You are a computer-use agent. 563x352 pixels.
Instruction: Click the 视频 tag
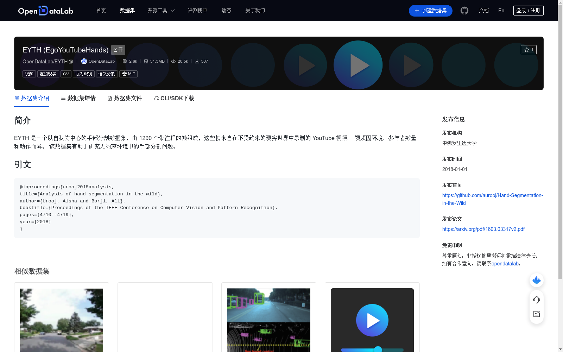click(29, 74)
